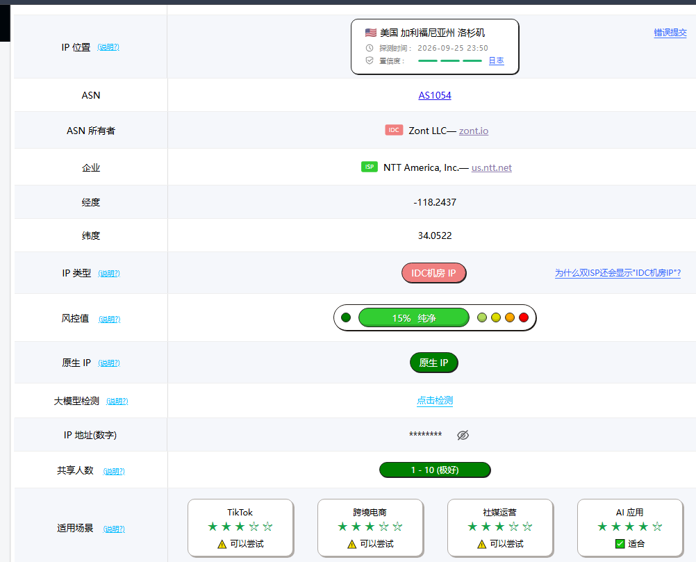The width and height of the screenshot is (696, 562).
Task: Click the warning icon in the TikTok card
Action: pos(222,544)
